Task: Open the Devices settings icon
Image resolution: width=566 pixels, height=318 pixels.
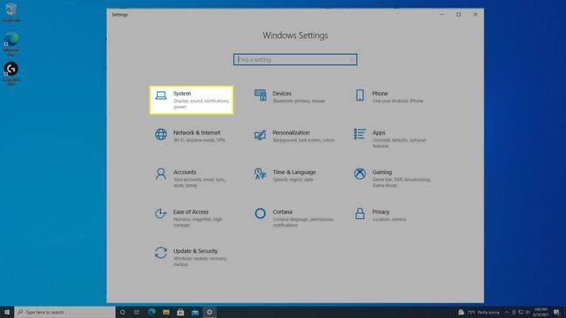Action: pos(259,96)
